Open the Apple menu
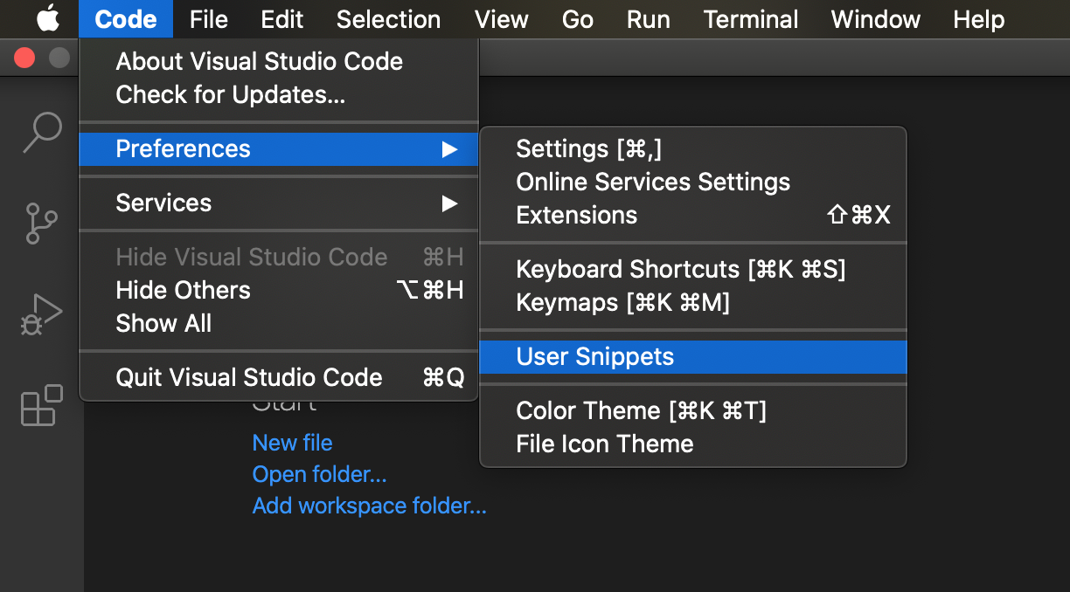 (x=48, y=18)
